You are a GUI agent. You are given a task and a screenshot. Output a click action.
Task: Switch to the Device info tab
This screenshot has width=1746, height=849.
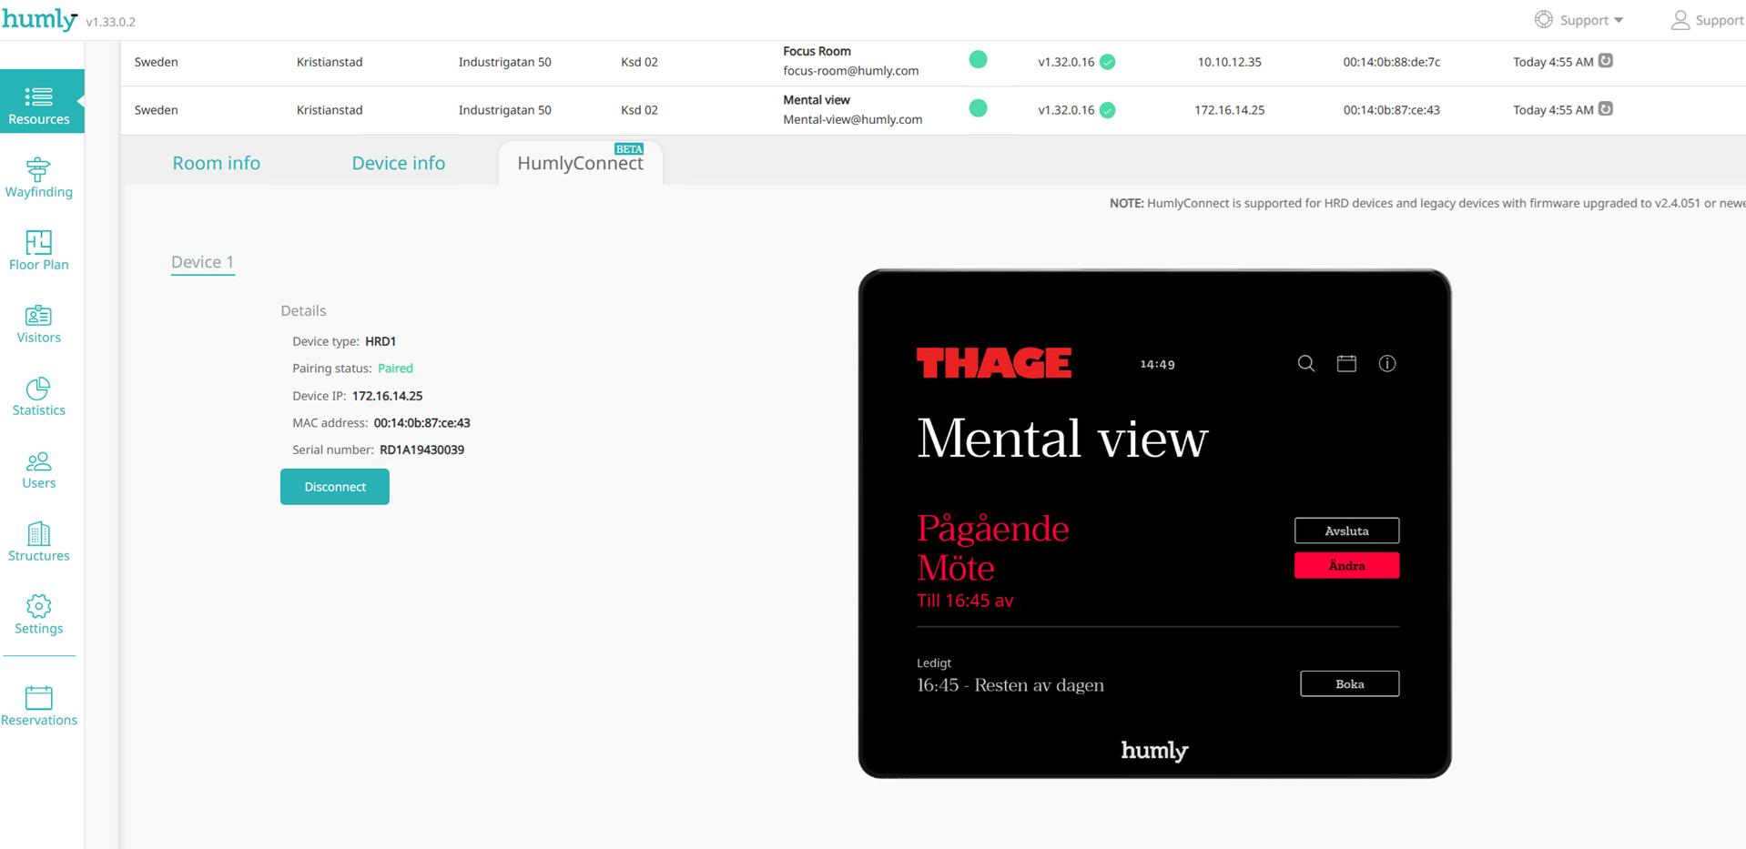click(399, 163)
